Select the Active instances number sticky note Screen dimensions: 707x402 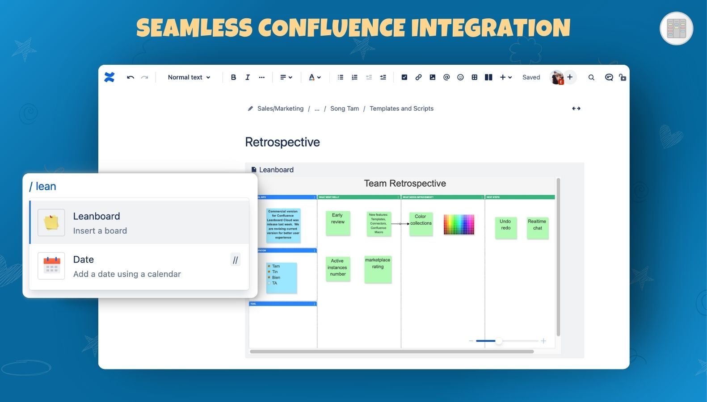(x=338, y=268)
